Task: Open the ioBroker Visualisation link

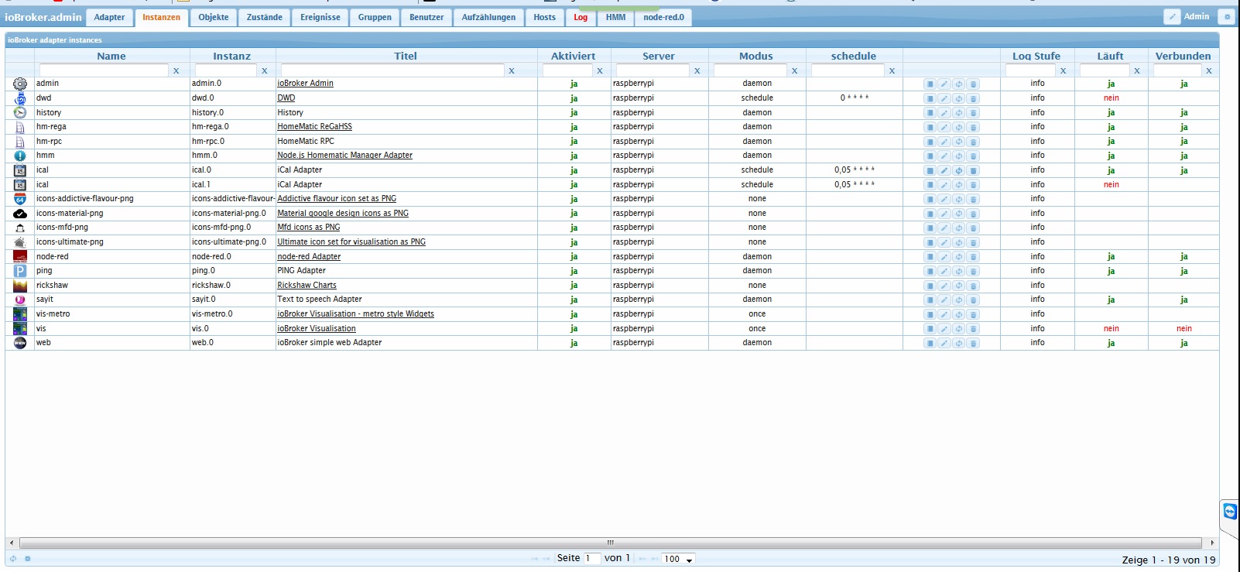Action: pyautogui.click(x=317, y=329)
